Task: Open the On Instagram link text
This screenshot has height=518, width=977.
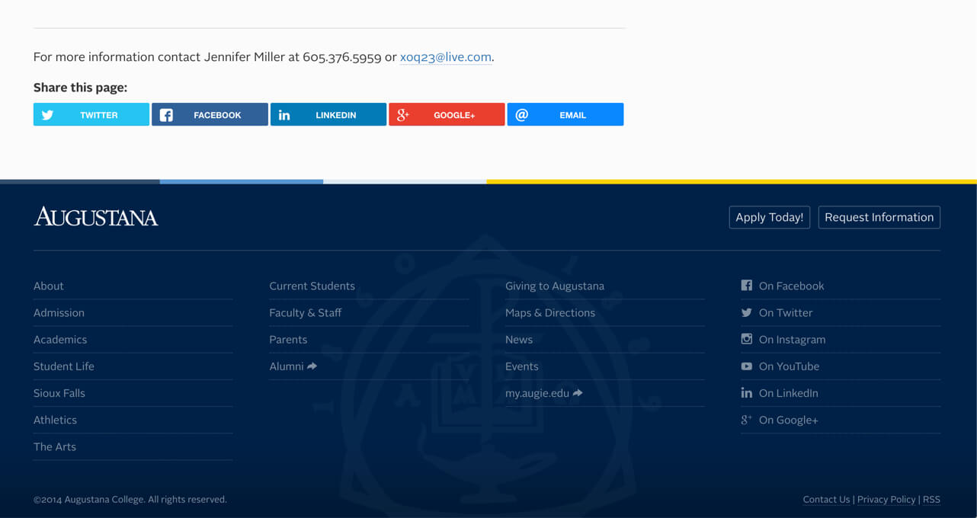Action: [x=793, y=339]
